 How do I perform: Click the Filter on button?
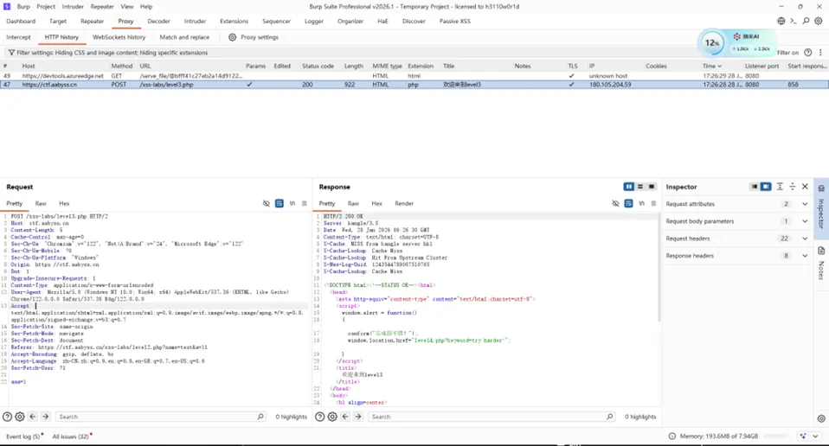(787, 52)
